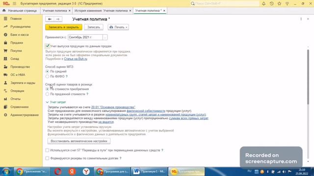314x176 pixels.
Task: Open the 1C main menu hamburger icon
Action: point(14,3)
